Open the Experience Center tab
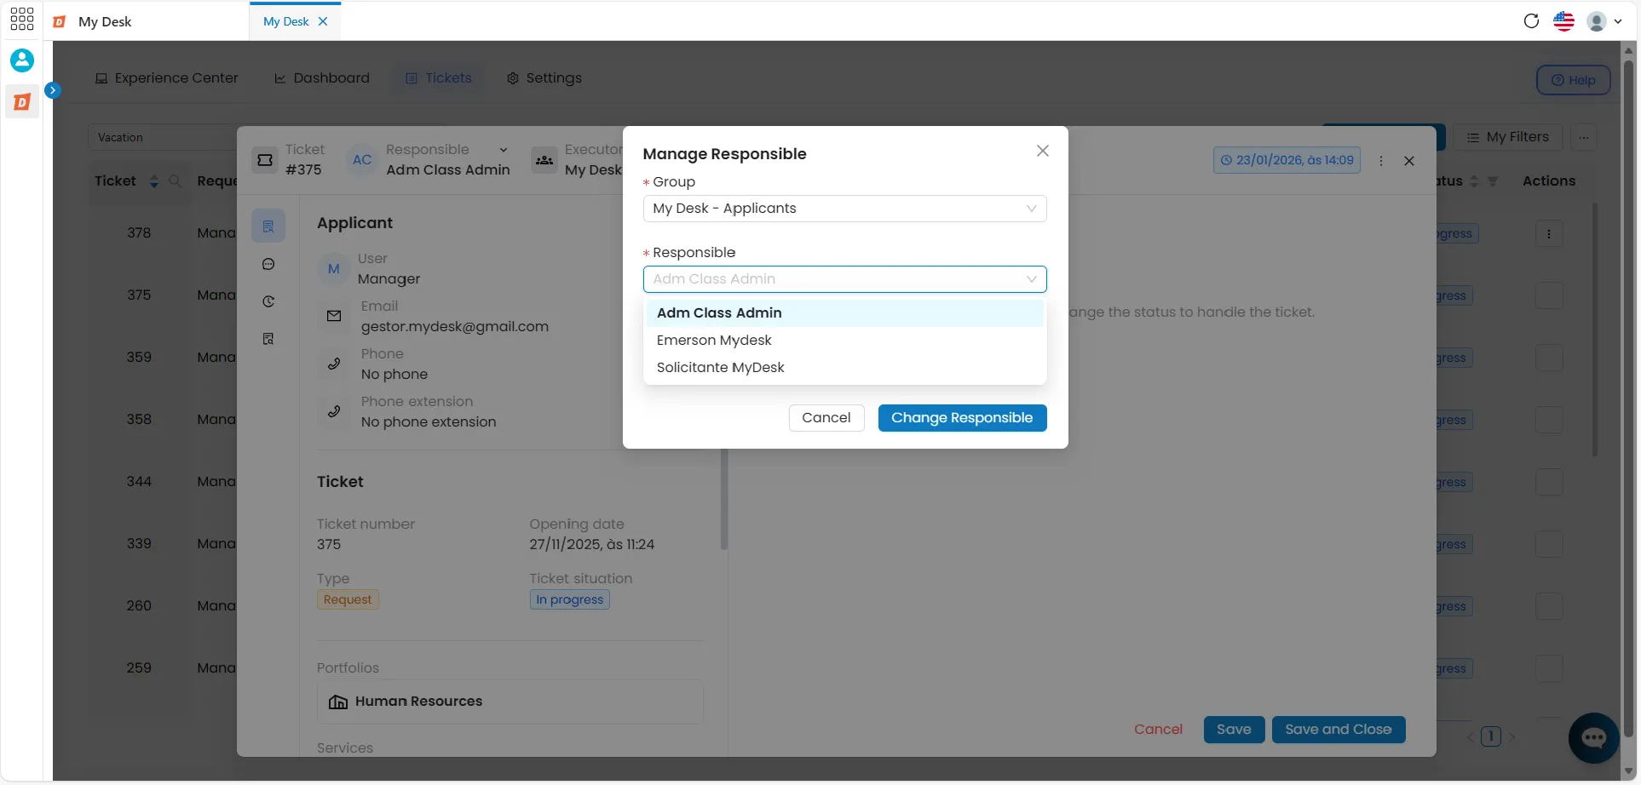The height and width of the screenshot is (785, 1641). [167, 78]
